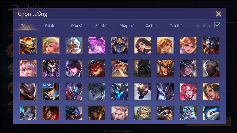Pick the stone golem hero portrait
Screen dimensions: 237x133
coord(142,113)
